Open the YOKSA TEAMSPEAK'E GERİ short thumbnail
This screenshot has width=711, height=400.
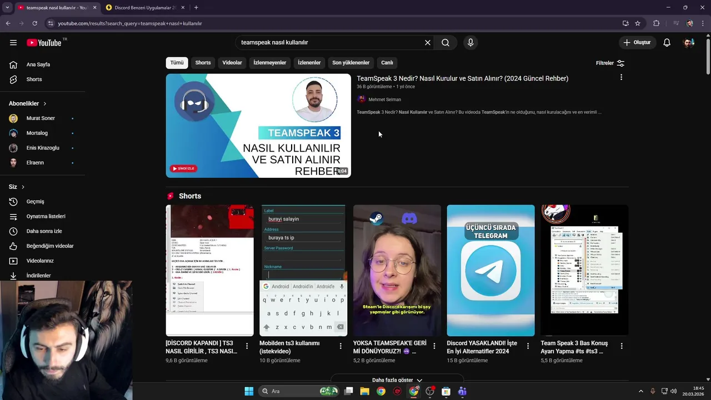tap(397, 271)
